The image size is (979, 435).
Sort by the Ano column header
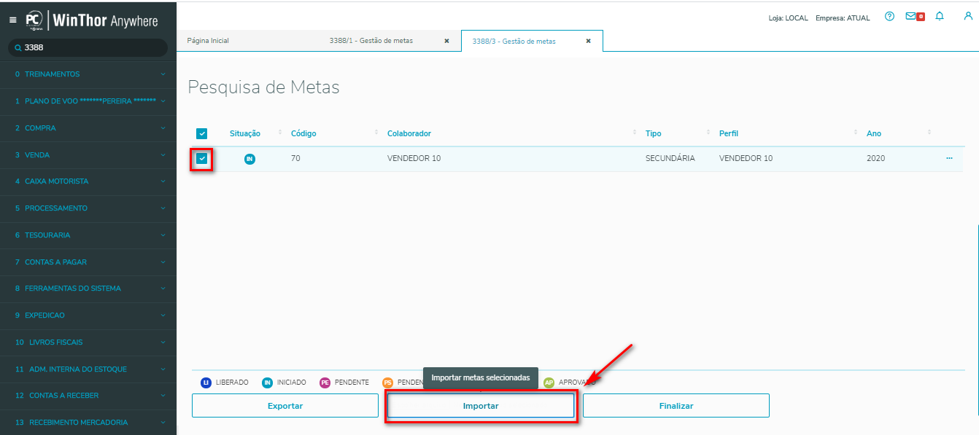(x=874, y=133)
